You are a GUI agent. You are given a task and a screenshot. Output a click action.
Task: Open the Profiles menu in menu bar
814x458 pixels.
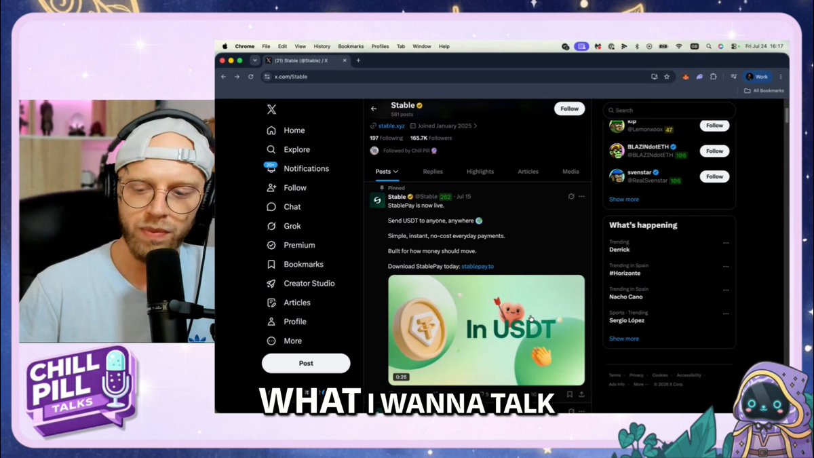pyautogui.click(x=380, y=46)
